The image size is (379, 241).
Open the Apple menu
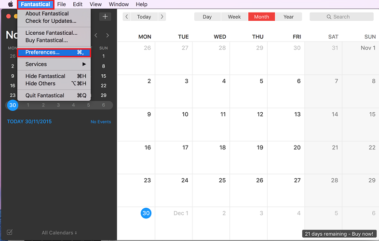tap(11, 4)
